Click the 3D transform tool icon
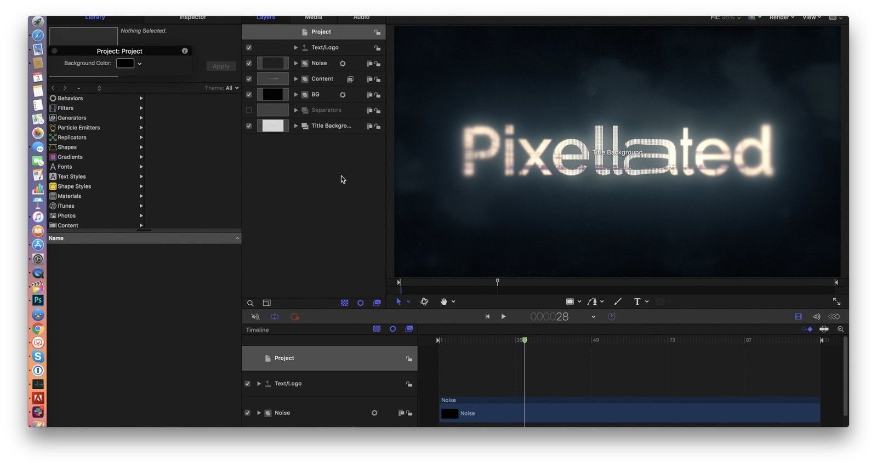The height and width of the screenshot is (467, 877). click(x=424, y=301)
